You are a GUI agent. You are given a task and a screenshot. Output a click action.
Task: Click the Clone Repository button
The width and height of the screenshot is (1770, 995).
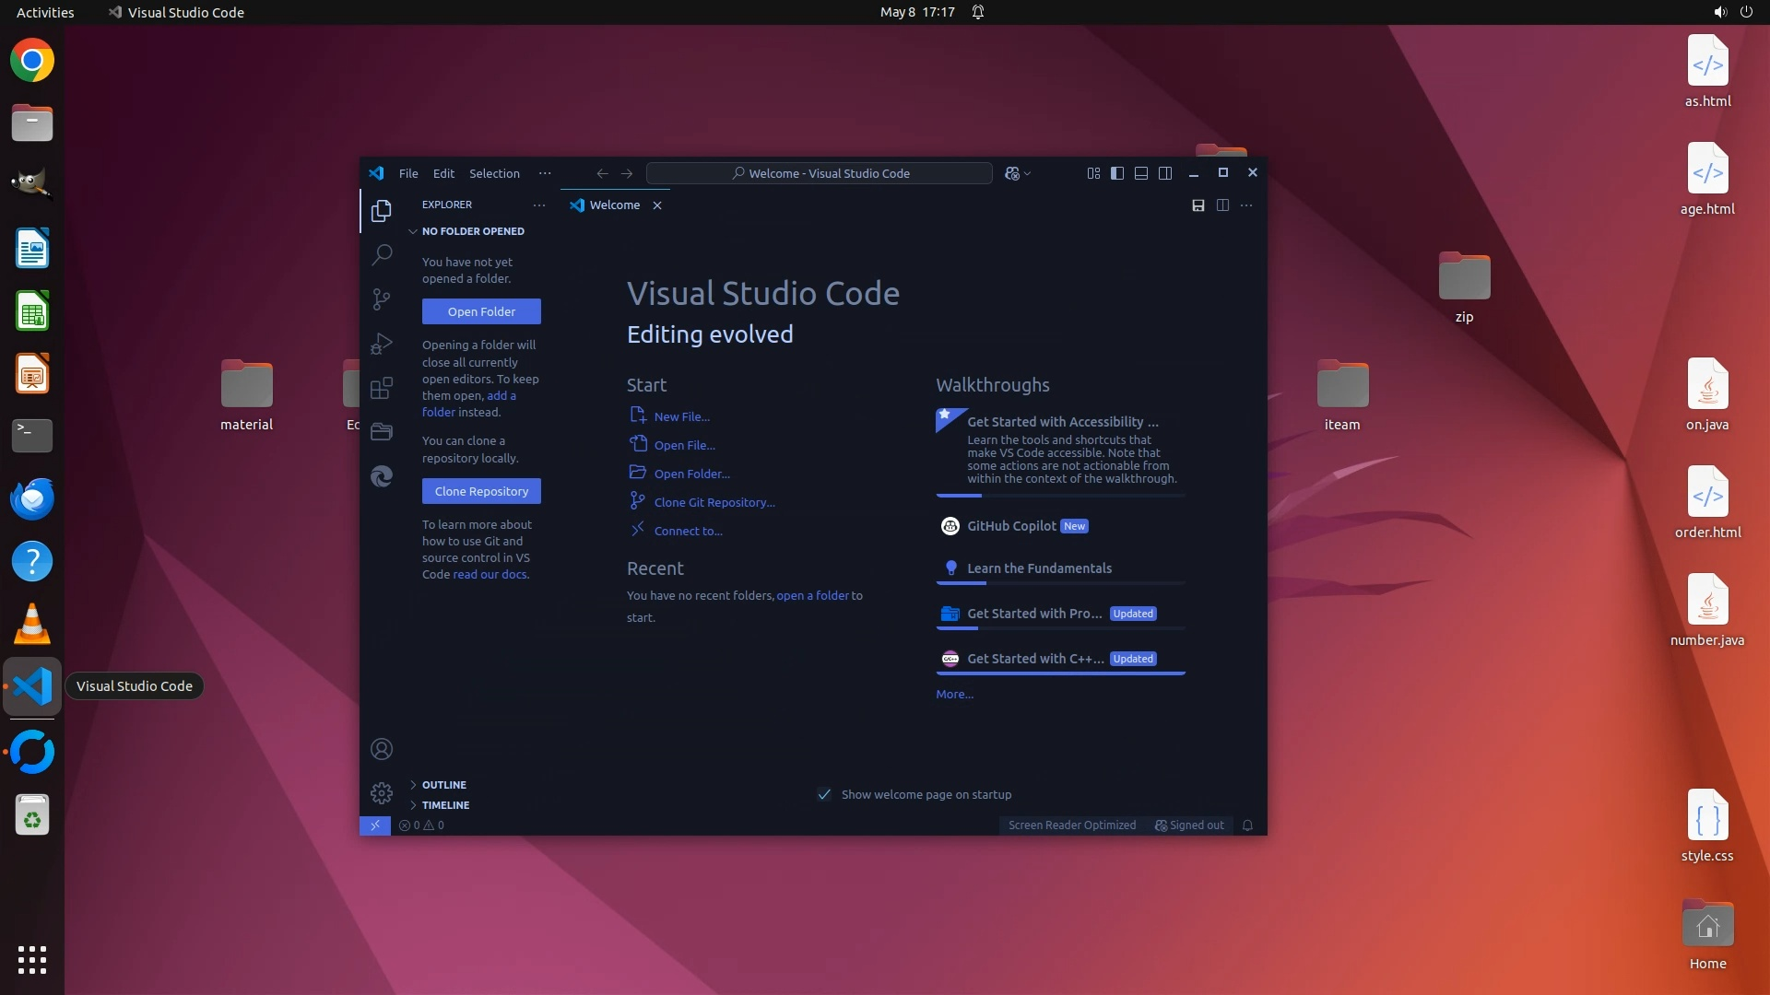pos(481,491)
